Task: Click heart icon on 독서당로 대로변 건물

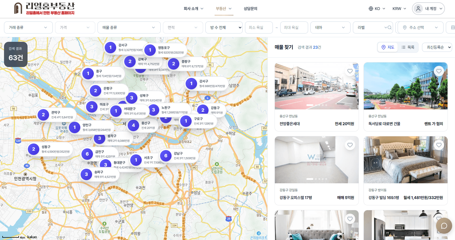Action: pyautogui.click(x=439, y=71)
